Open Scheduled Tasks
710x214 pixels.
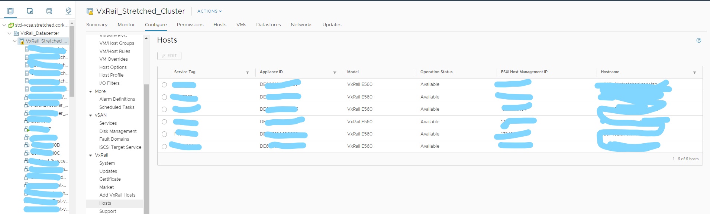click(117, 107)
